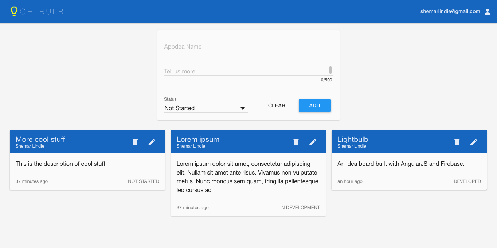This screenshot has width=497, height=248.
Task: Edit the "Lorem ipsum" idea
Action: pos(313,142)
